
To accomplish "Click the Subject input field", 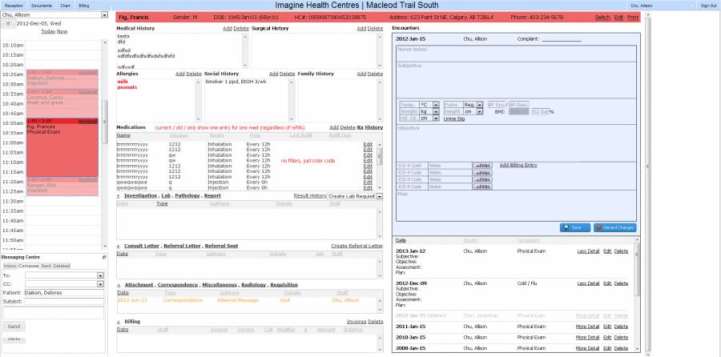I will 64,302.
